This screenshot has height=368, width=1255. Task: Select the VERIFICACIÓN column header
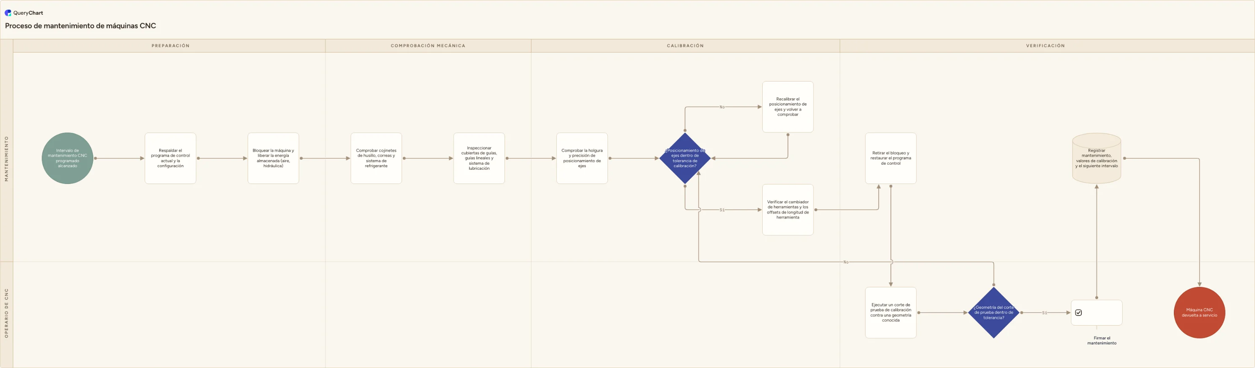click(x=1046, y=46)
